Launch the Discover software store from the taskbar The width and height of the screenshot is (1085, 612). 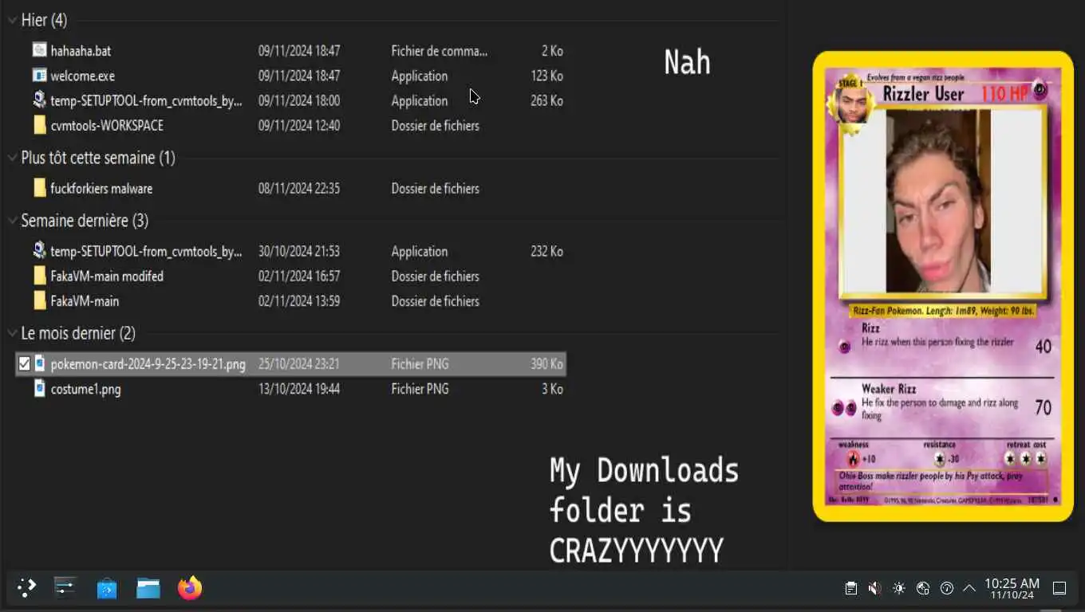pyautogui.click(x=106, y=589)
